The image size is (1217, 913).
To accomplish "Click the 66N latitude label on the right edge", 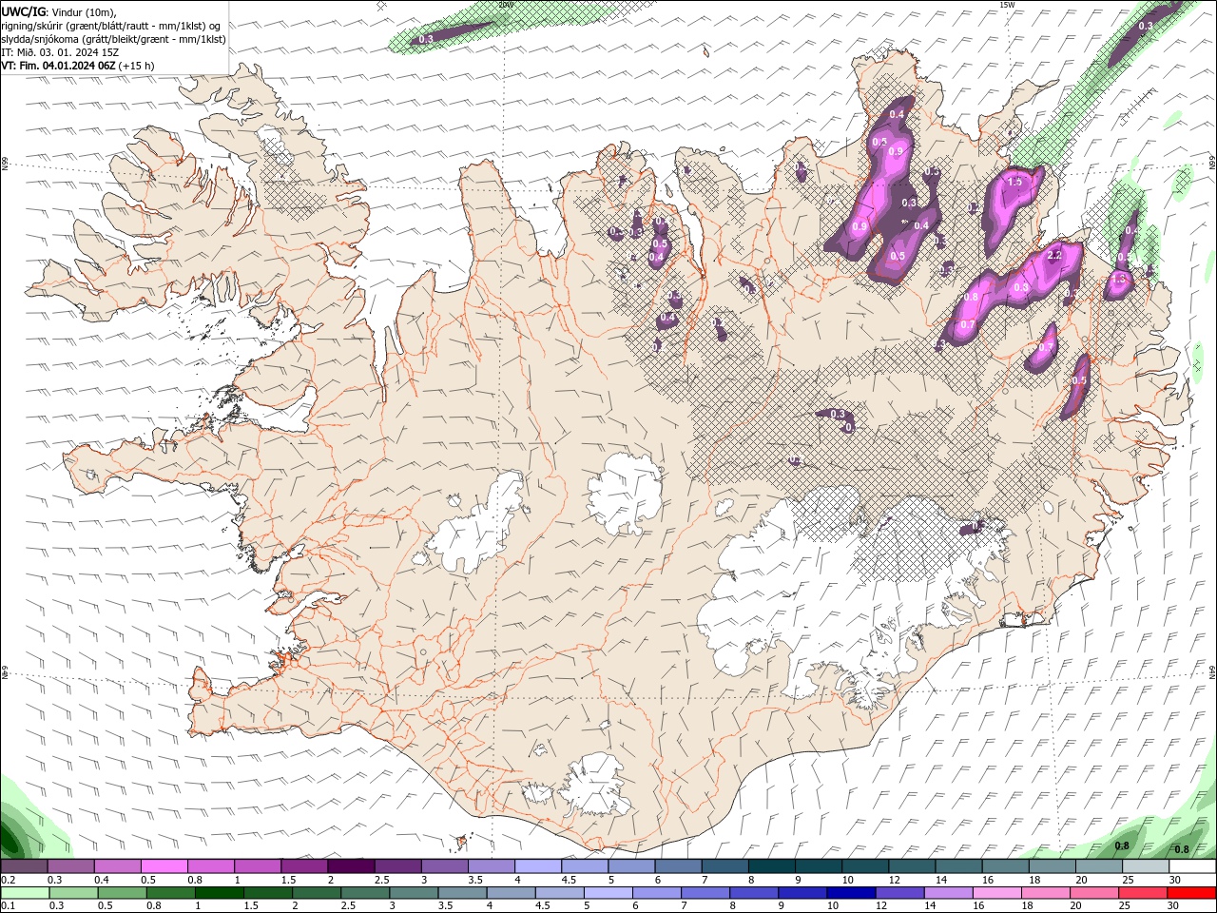I will click(x=1211, y=163).
